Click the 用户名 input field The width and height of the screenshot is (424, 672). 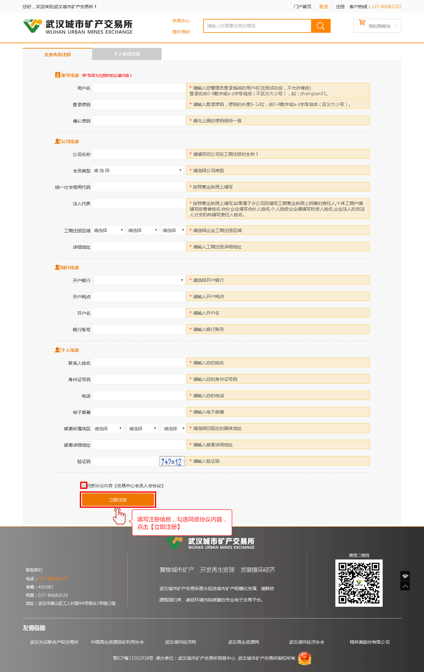[139, 88]
